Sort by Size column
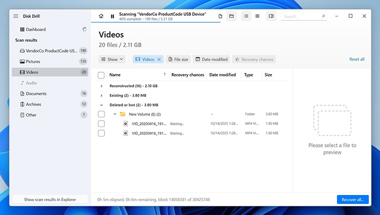The height and width of the screenshot is (215, 380). point(268,75)
